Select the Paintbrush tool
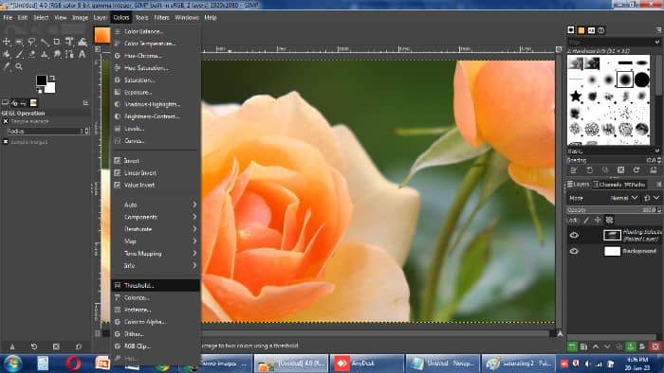This screenshot has height=373, width=664. click(19, 55)
